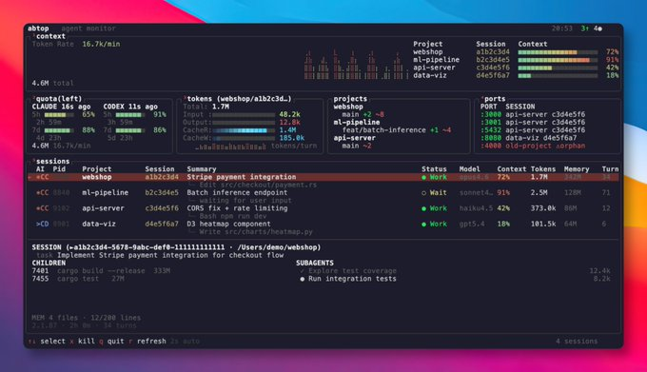Click the sessions panel title
Screen dimensions: 647x372
(x=52, y=161)
